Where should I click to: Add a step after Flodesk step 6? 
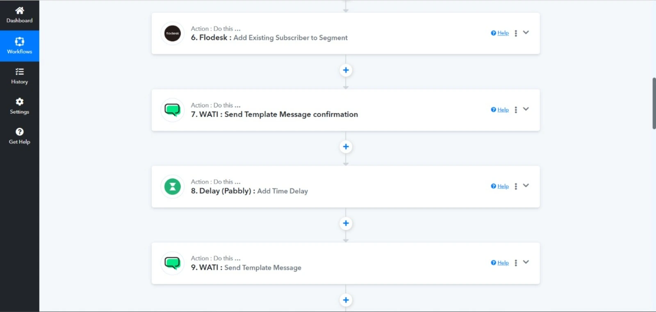point(346,70)
